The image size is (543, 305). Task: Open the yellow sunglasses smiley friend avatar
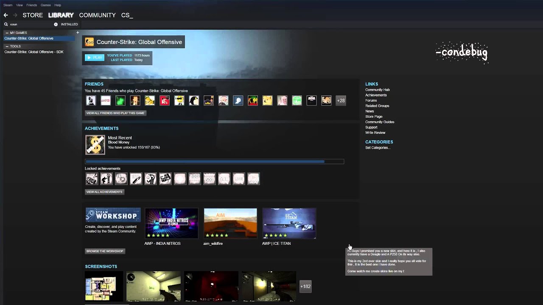pyautogui.click(x=179, y=100)
